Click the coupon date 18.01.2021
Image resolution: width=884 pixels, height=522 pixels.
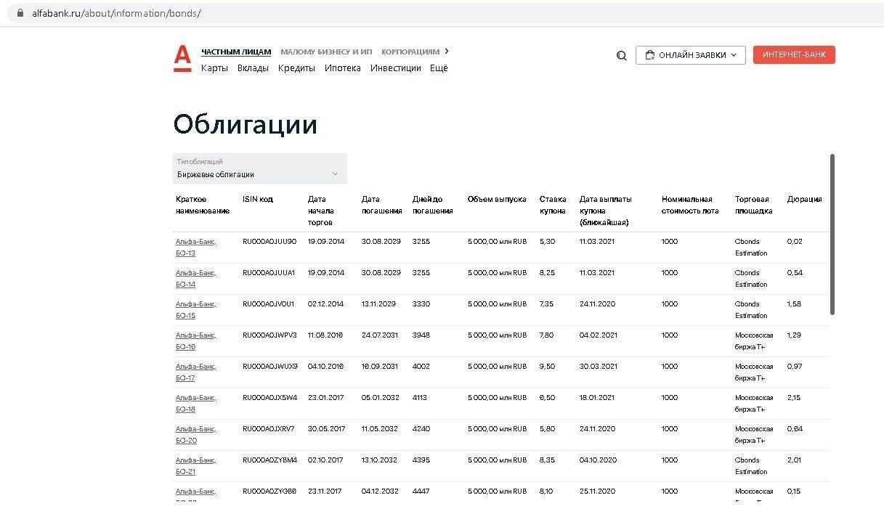[x=597, y=398]
